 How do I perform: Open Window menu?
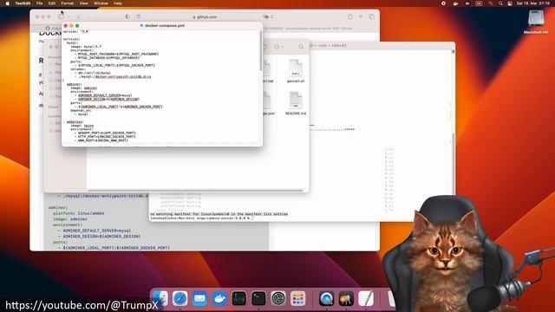101,3
